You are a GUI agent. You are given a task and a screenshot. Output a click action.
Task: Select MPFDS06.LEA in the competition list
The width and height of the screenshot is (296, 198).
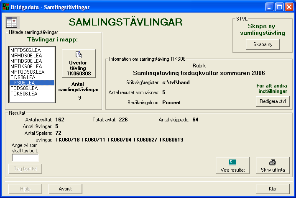coord(25,50)
